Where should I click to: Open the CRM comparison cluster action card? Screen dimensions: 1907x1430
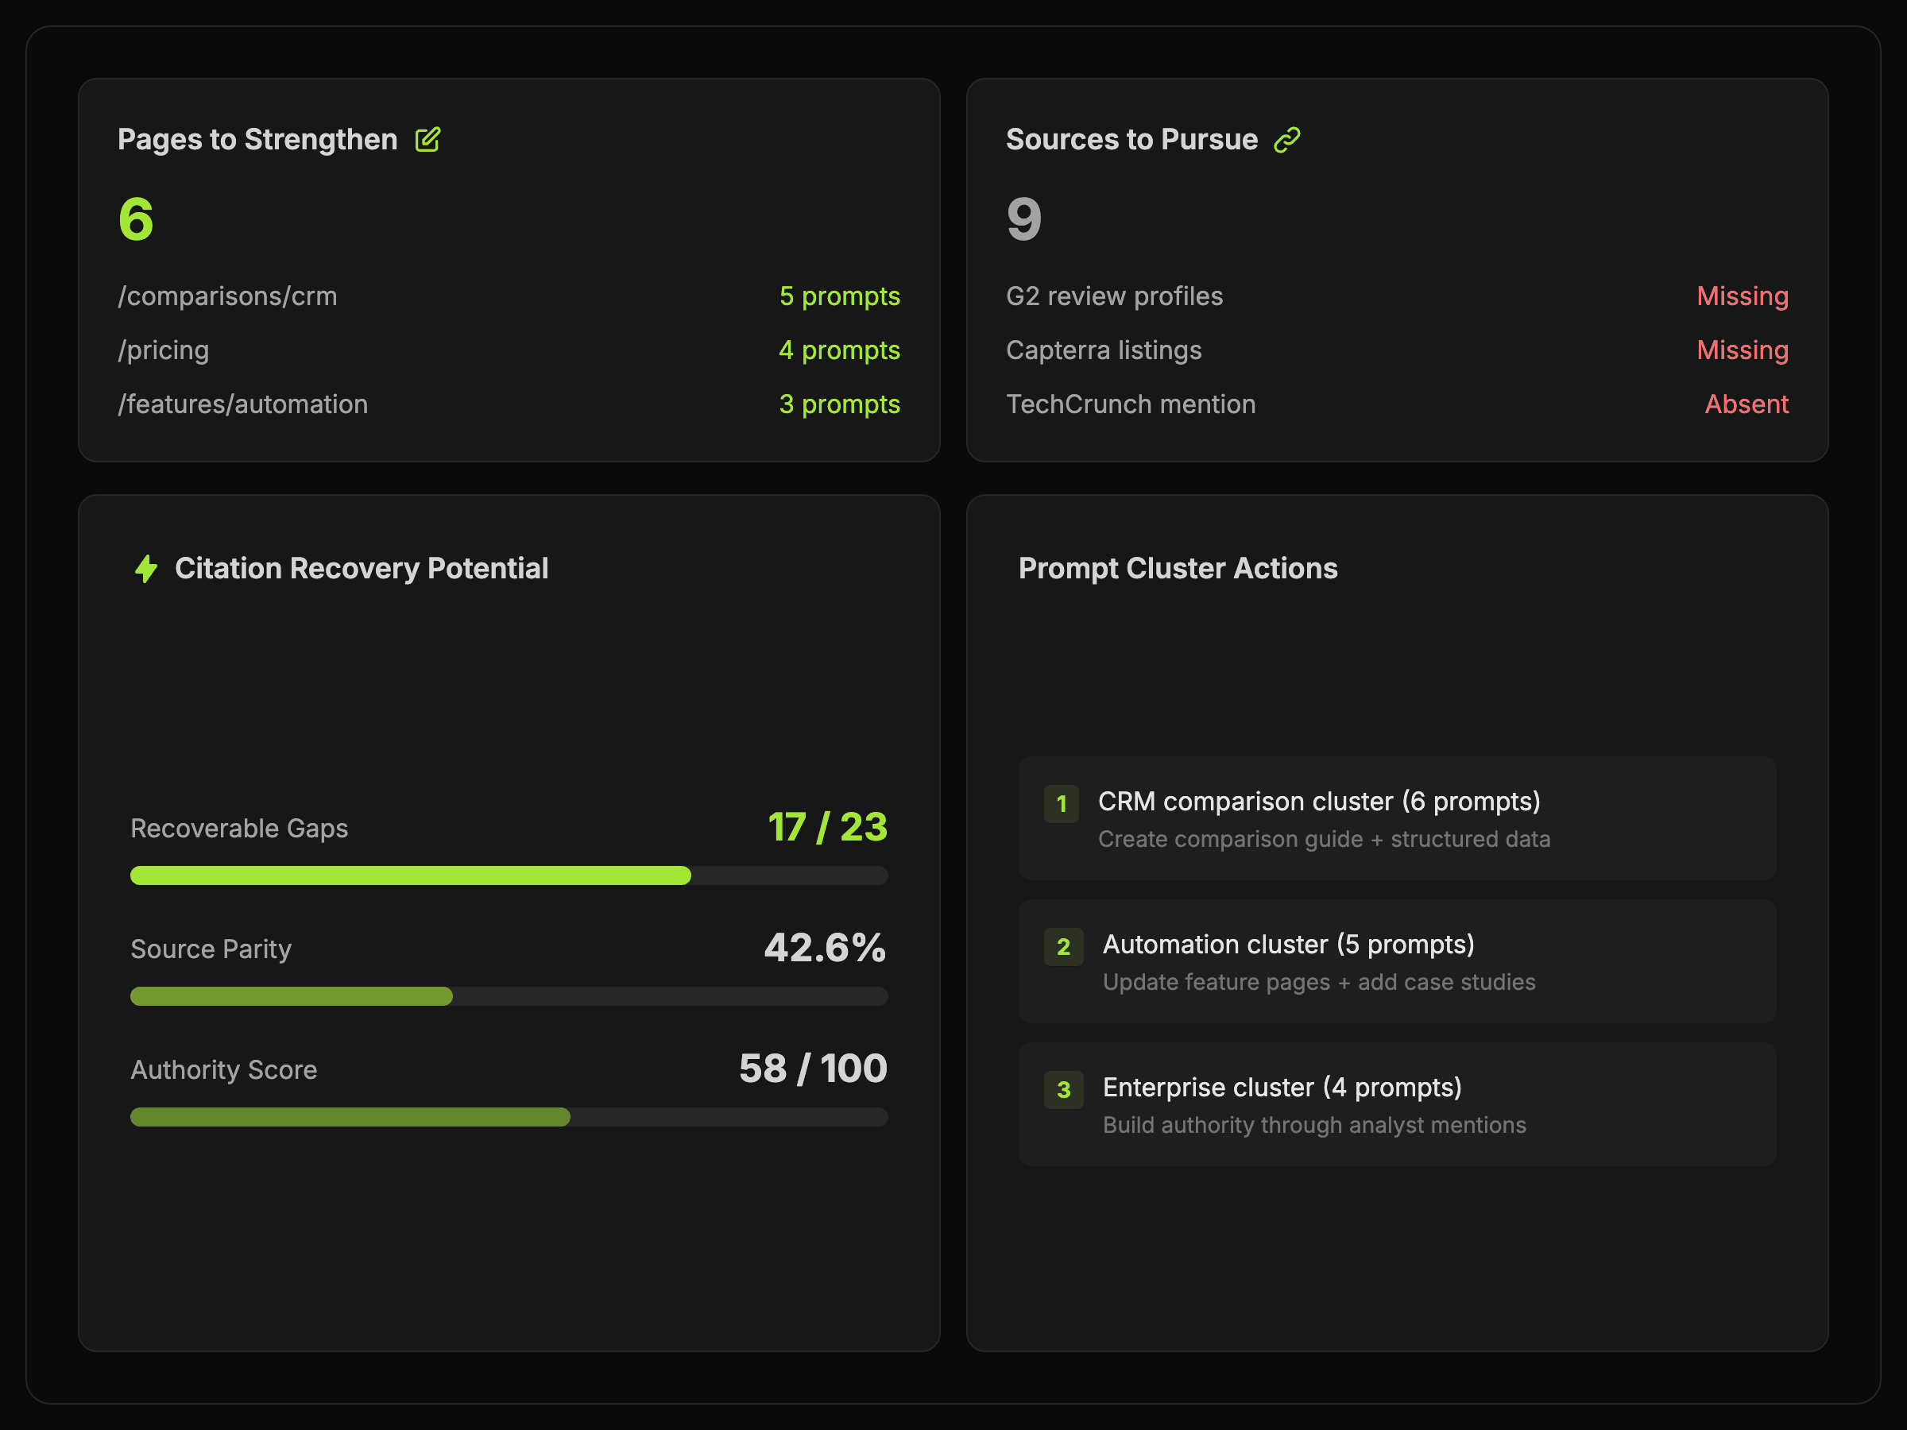point(1397,819)
